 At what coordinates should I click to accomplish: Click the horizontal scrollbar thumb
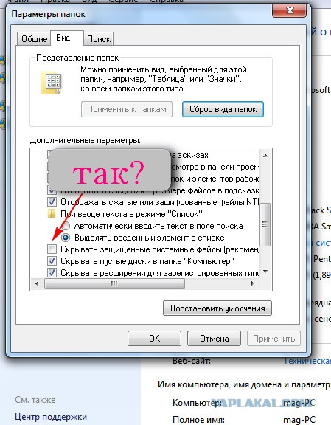click(114, 284)
